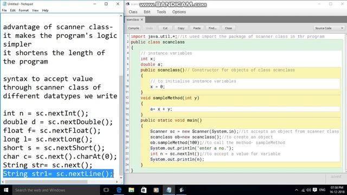Image resolution: width=347 pixels, height=195 pixels.
Task: Open the Tools menu in BlueJ editor
Action: pos(162,12)
